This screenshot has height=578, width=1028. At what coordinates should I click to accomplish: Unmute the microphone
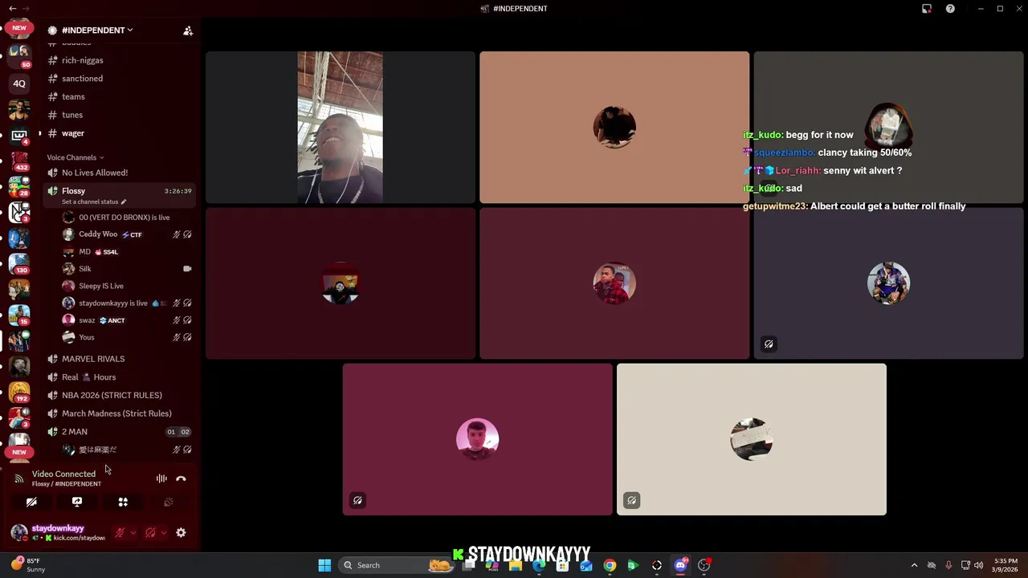[120, 532]
